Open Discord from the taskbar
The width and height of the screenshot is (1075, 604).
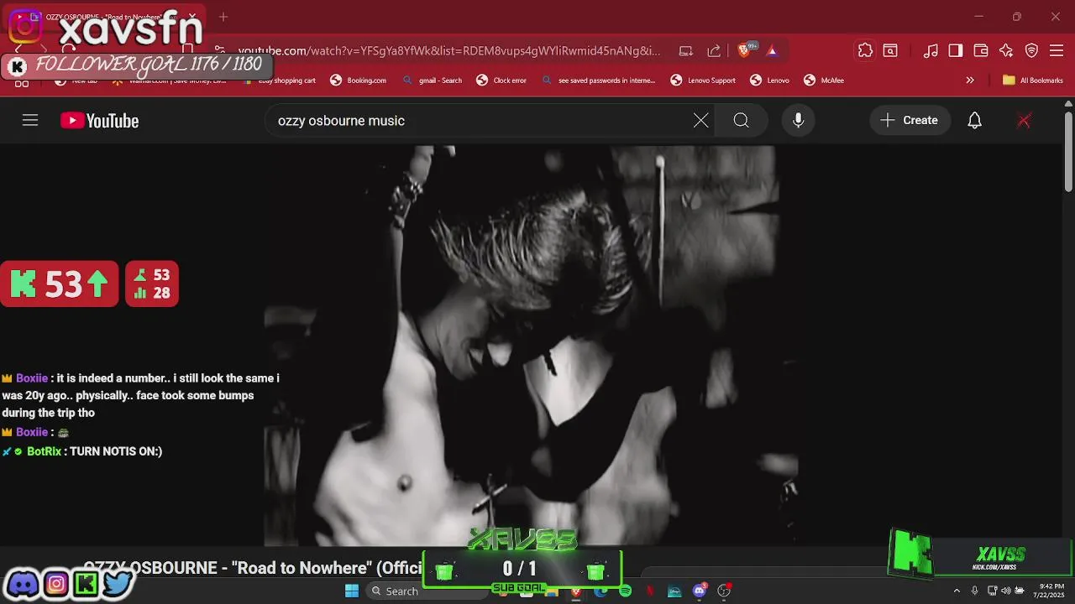tap(700, 591)
